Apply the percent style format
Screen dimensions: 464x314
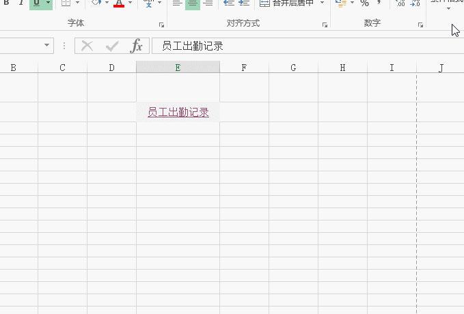(x=365, y=3)
